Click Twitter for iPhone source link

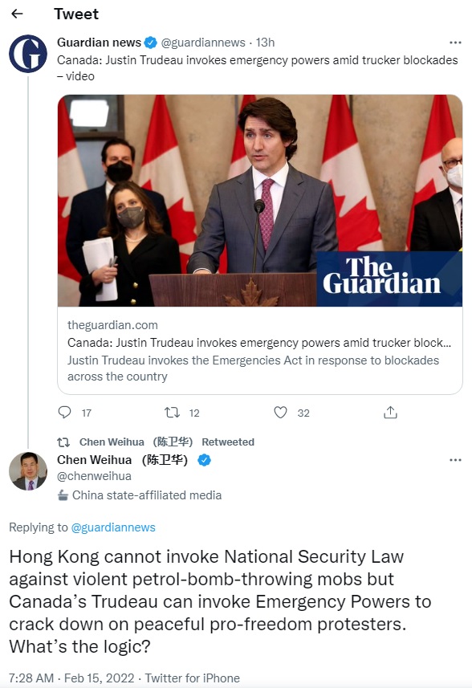point(192,678)
